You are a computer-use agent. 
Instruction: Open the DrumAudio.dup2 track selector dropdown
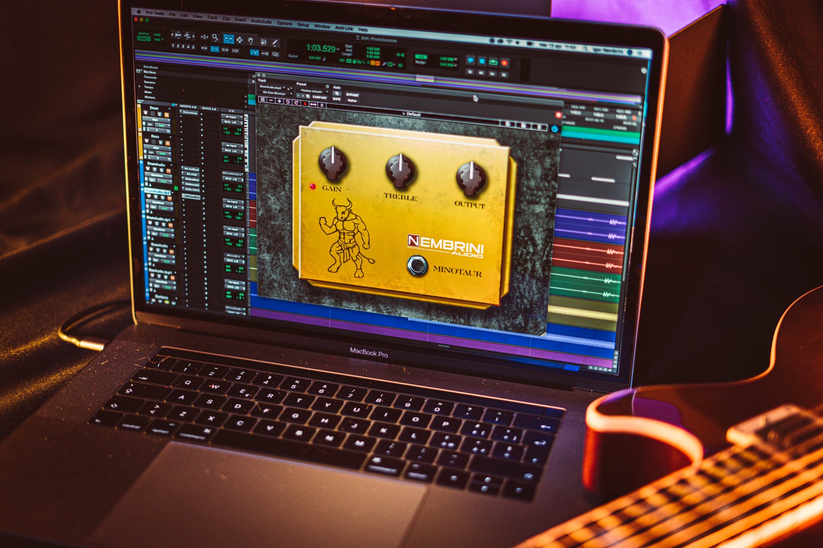(x=273, y=87)
